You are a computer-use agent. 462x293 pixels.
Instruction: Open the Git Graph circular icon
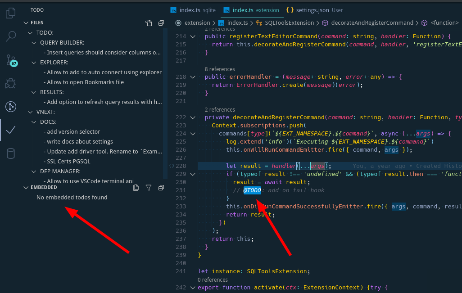click(10, 107)
